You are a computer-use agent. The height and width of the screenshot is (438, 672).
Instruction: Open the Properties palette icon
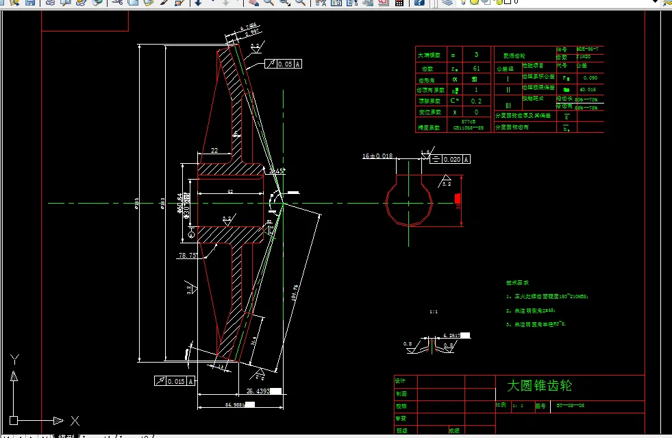(321, 2)
